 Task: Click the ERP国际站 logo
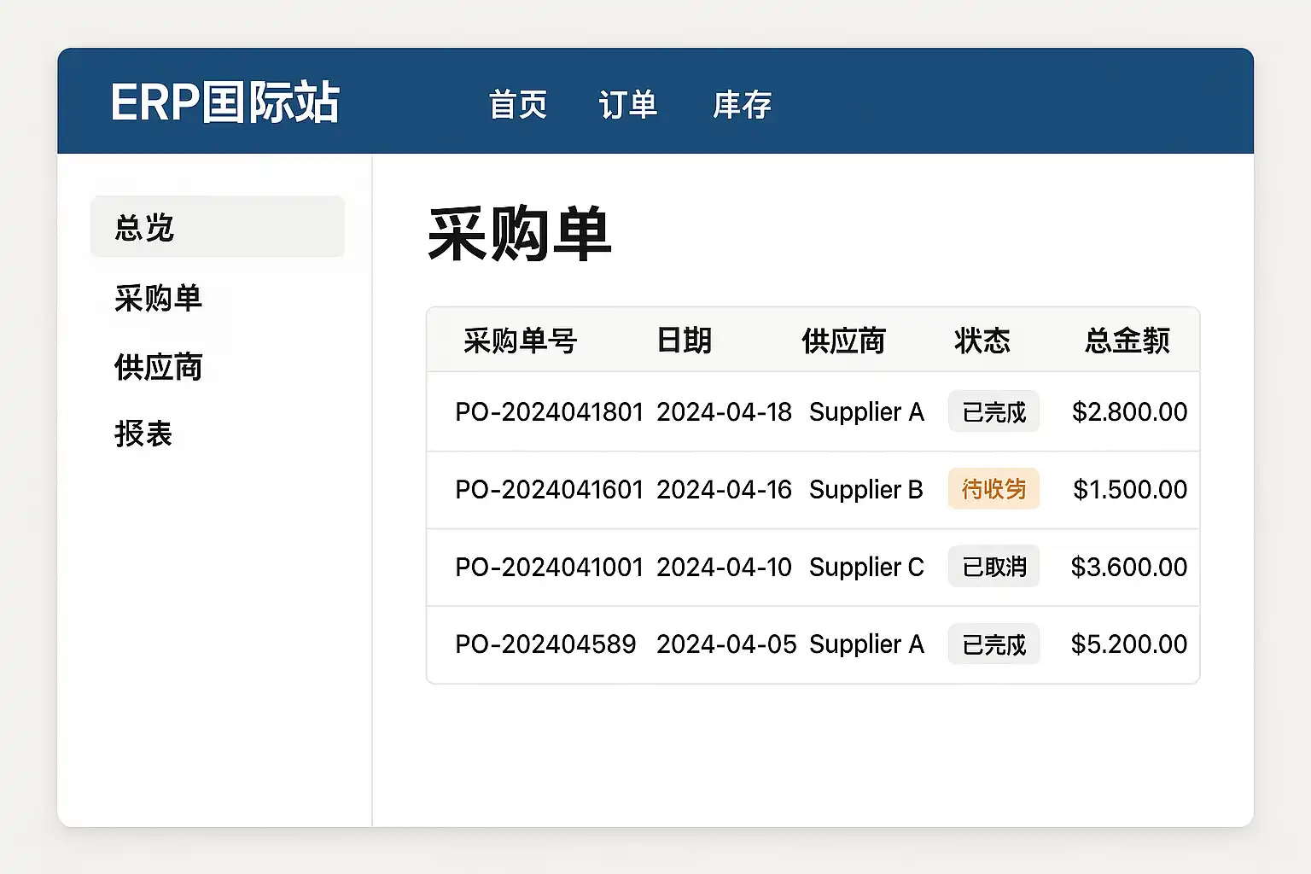[x=224, y=103]
